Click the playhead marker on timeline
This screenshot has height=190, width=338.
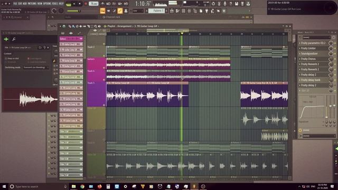[182, 34]
